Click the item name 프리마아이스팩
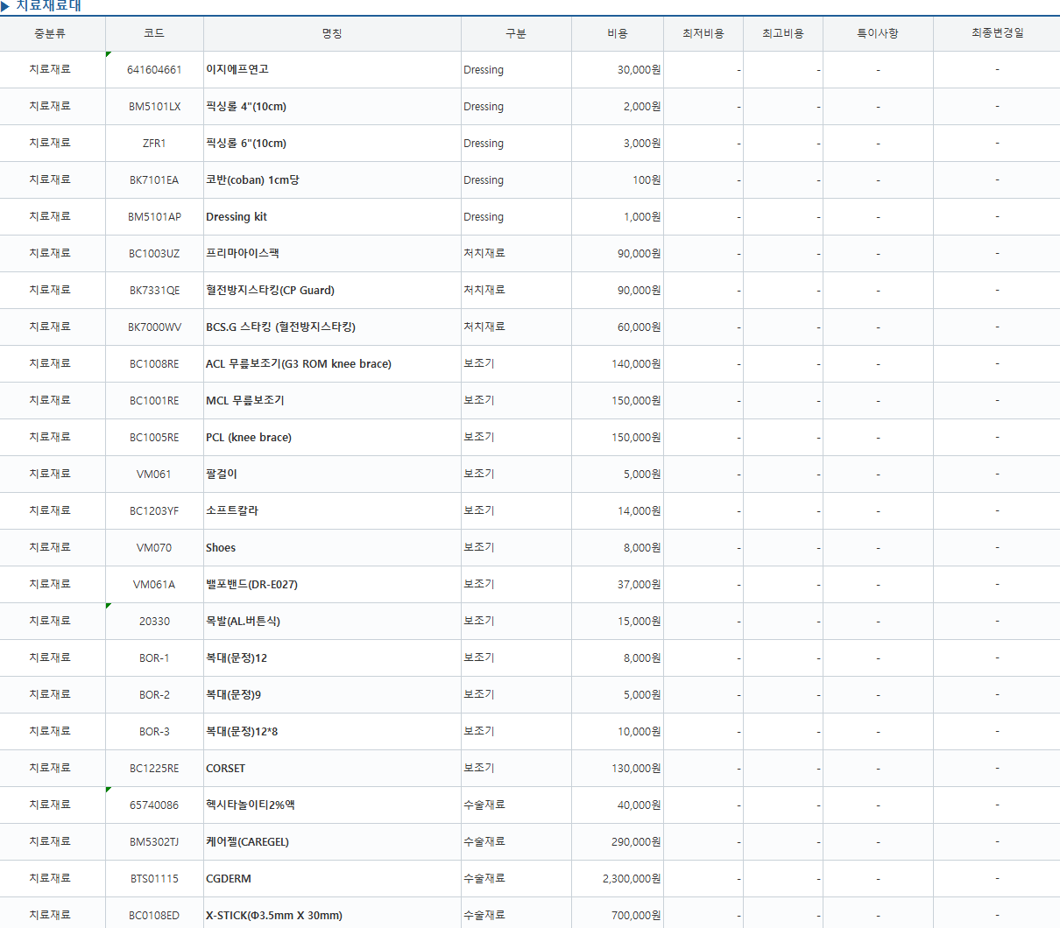Viewport: 1060px width, 928px height. 243,253
